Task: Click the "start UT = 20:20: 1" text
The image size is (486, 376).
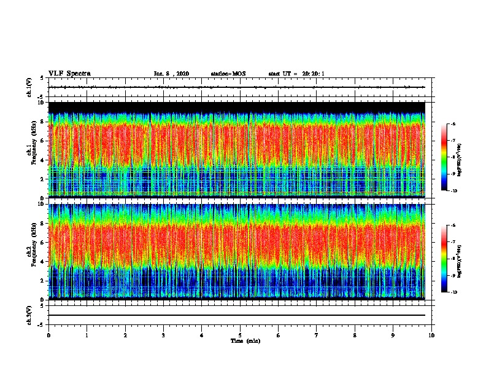Action: 296,74
